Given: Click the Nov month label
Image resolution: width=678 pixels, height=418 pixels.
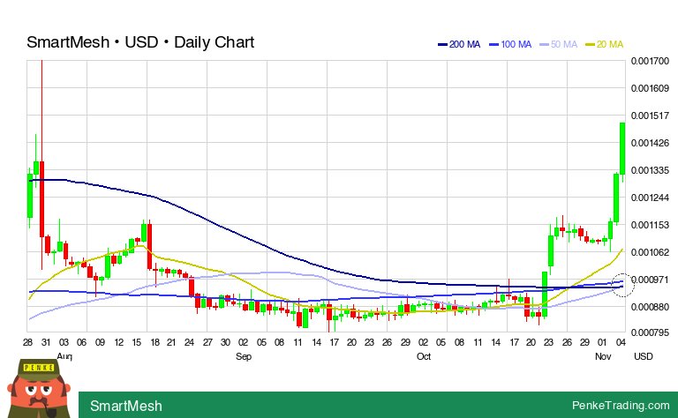Looking at the screenshot, I should tap(603, 356).
